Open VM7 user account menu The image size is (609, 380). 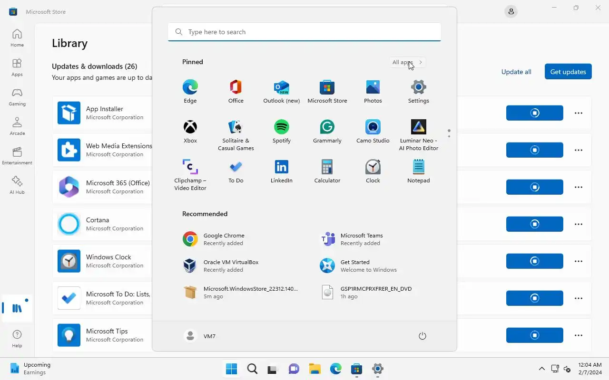tap(200, 336)
